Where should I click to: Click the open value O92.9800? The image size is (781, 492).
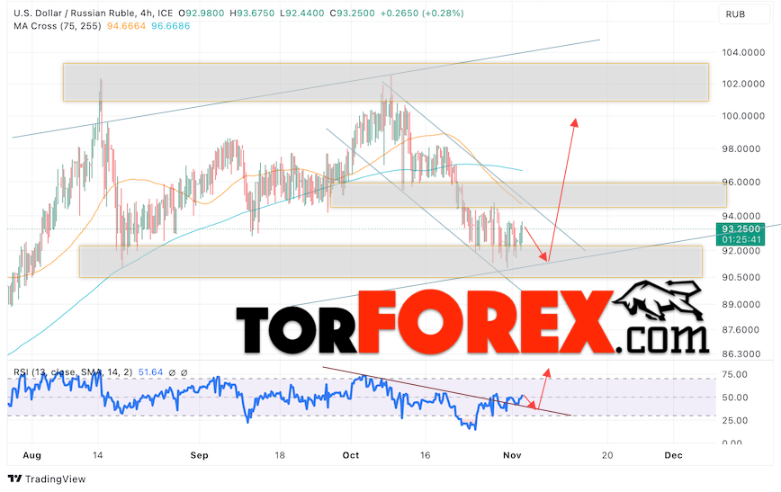(x=202, y=13)
